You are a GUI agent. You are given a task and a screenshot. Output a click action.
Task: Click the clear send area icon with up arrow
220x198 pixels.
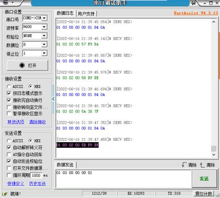pos(202,165)
